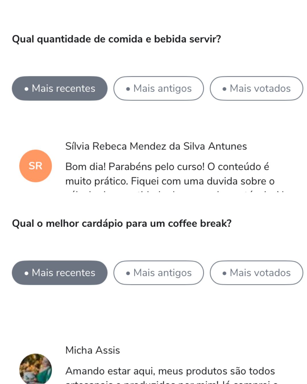Image resolution: width=307 pixels, height=384 pixels.
Task: Open question "Qual quantidade de comida e bebida servir?"
Action: 117,39
